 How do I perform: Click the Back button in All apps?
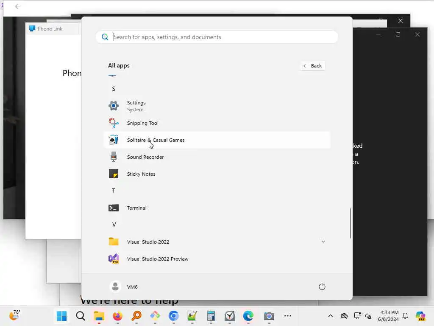[313, 66]
